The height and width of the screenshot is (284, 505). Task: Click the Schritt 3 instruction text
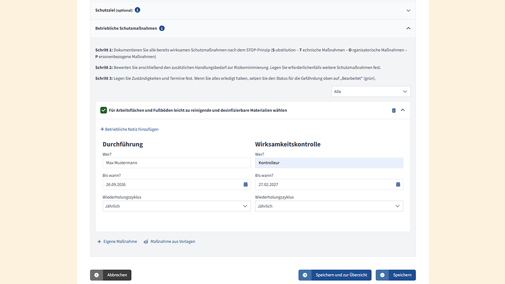[235, 78]
